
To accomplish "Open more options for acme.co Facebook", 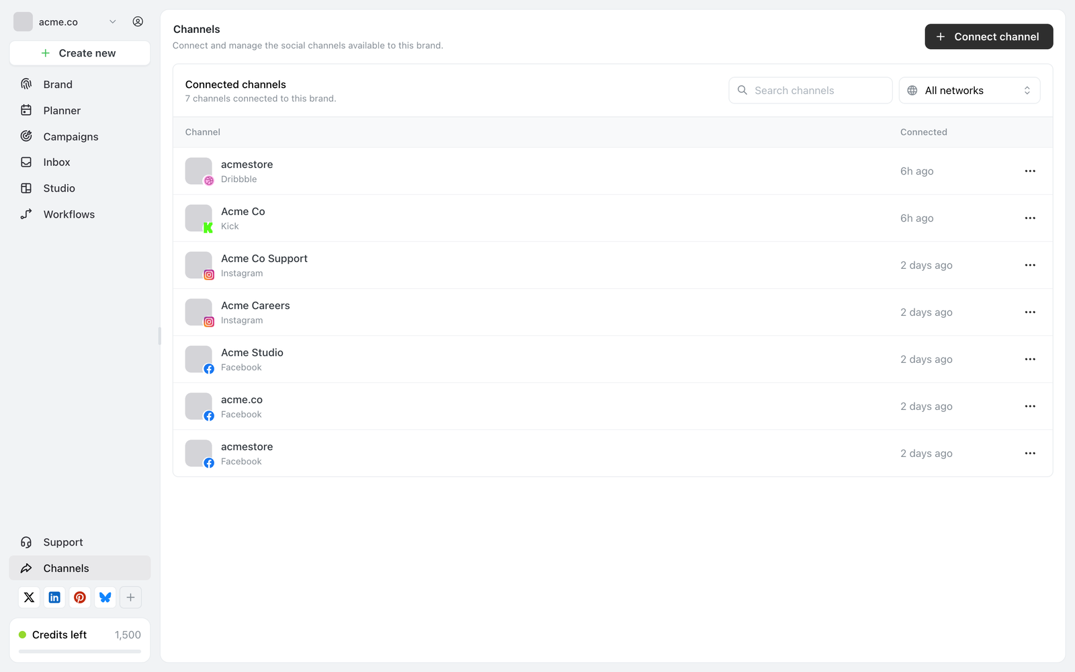I will [1030, 407].
